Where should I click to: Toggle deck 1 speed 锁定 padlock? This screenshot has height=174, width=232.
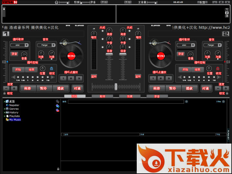pyautogui.click(x=5, y=93)
